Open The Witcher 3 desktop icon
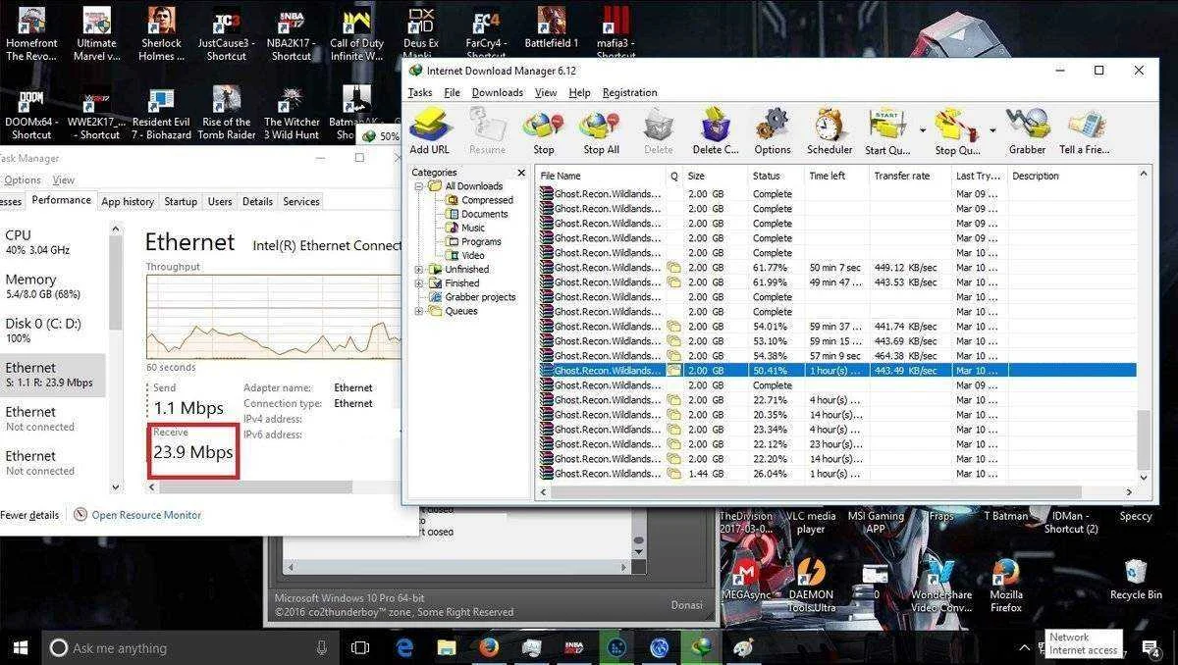Viewport: 1178px width, 665px height. point(292,113)
